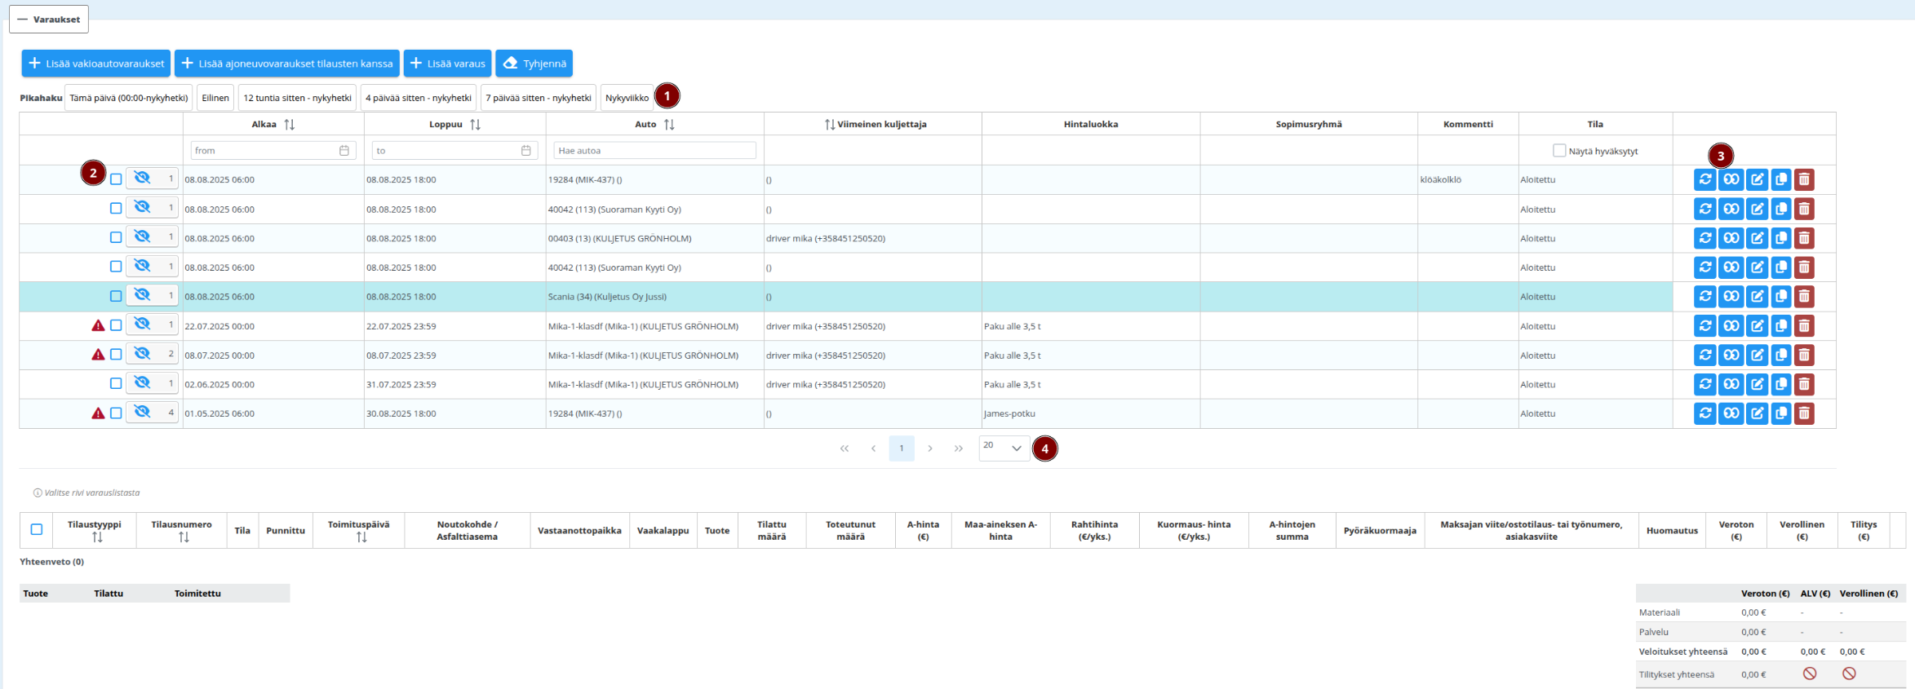
Task: Select the Nykyviikko quick search filter
Action: (627, 98)
